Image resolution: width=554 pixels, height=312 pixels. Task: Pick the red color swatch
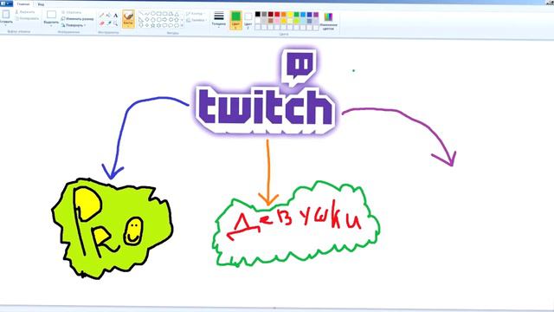point(277,14)
